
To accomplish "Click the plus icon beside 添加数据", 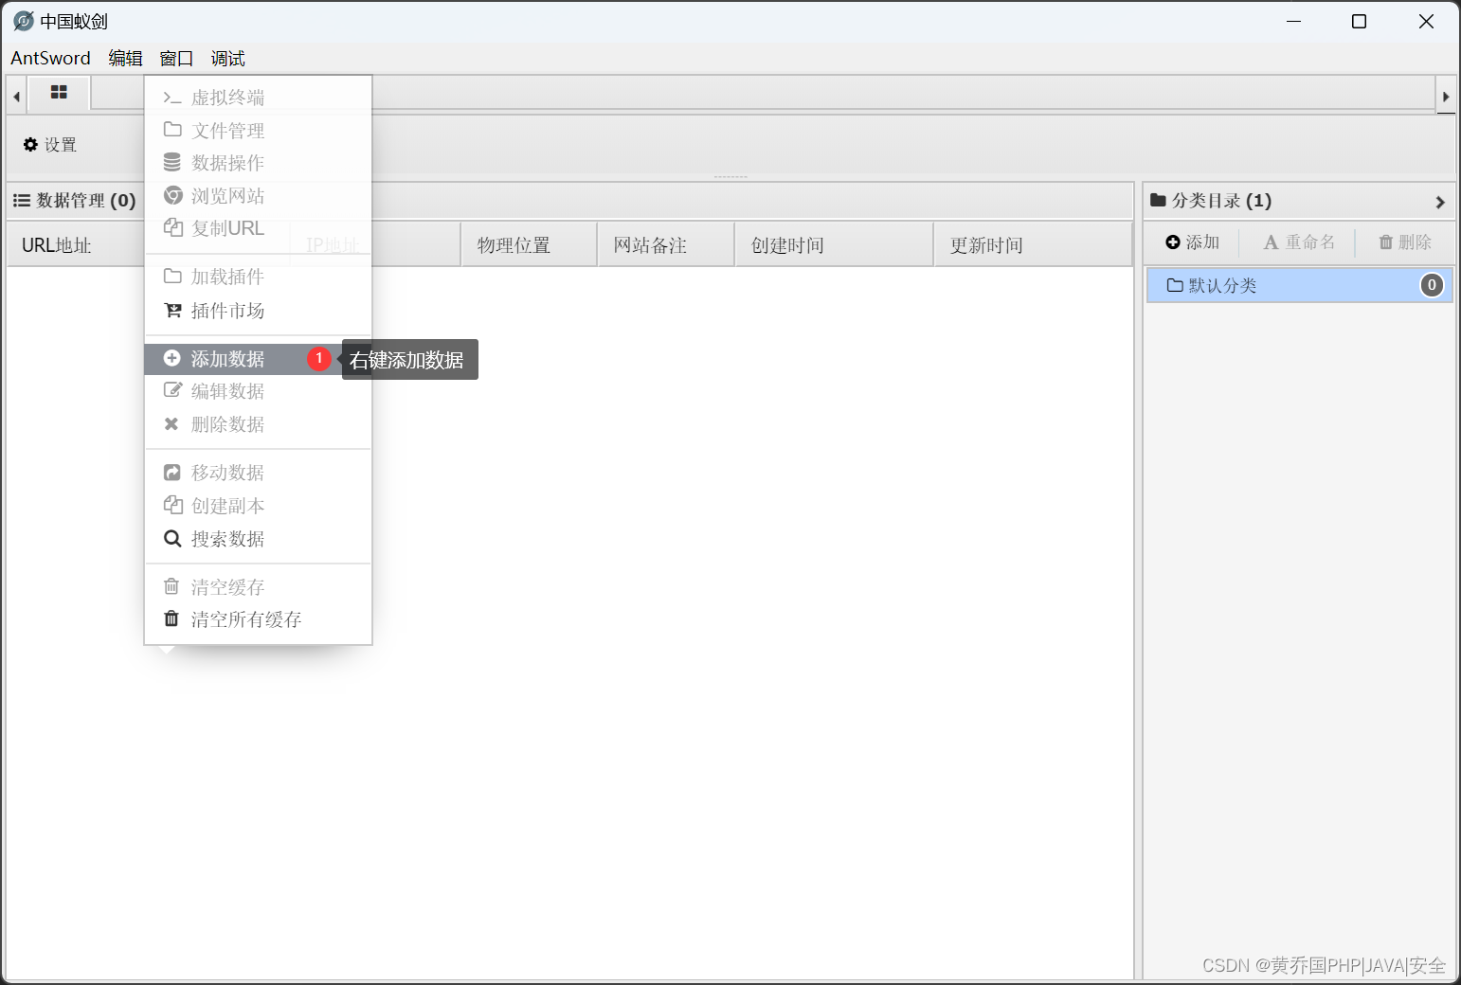I will click(172, 358).
